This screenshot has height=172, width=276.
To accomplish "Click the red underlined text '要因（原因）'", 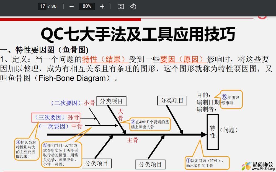I will point(183,59).
